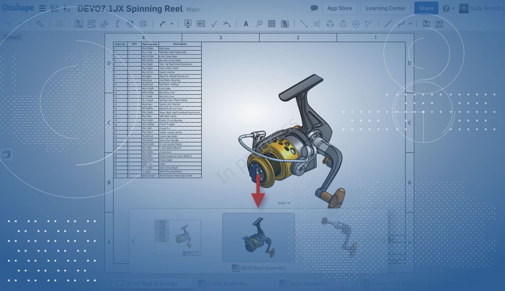Open the Learning Center
Viewport: 505px width, 291px height.
[x=385, y=8]
